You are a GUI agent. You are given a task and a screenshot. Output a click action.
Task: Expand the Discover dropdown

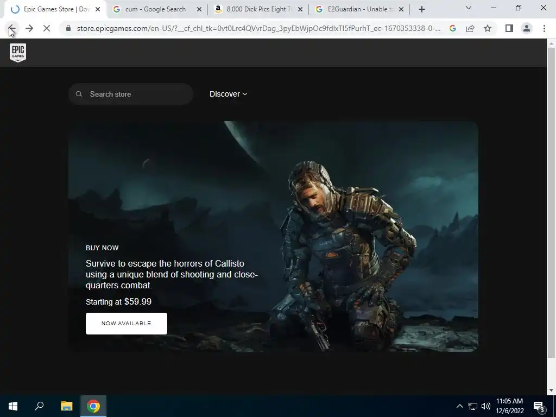tap(228, 94)
